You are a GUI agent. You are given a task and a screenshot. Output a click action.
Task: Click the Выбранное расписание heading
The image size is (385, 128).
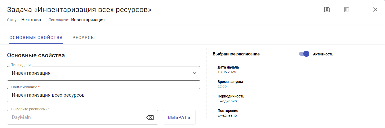(236, 54)
